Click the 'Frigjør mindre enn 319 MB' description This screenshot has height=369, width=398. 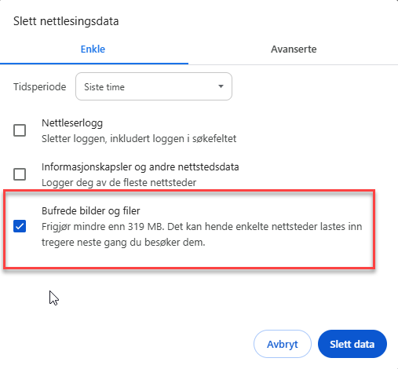point(103,227)
